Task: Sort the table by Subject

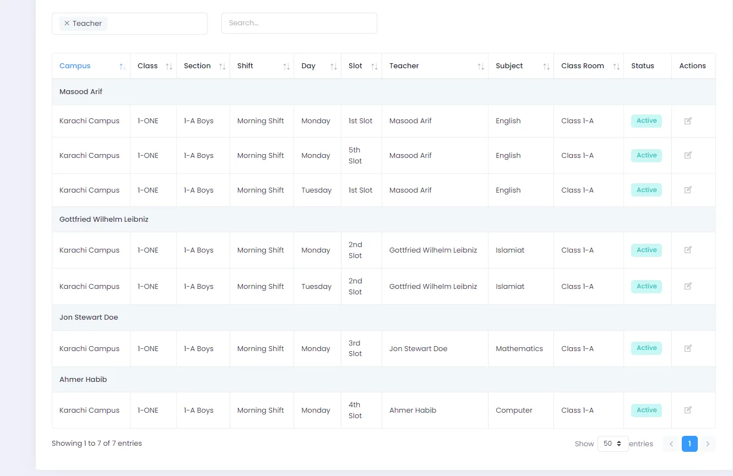Action: (x=545, y=65)
